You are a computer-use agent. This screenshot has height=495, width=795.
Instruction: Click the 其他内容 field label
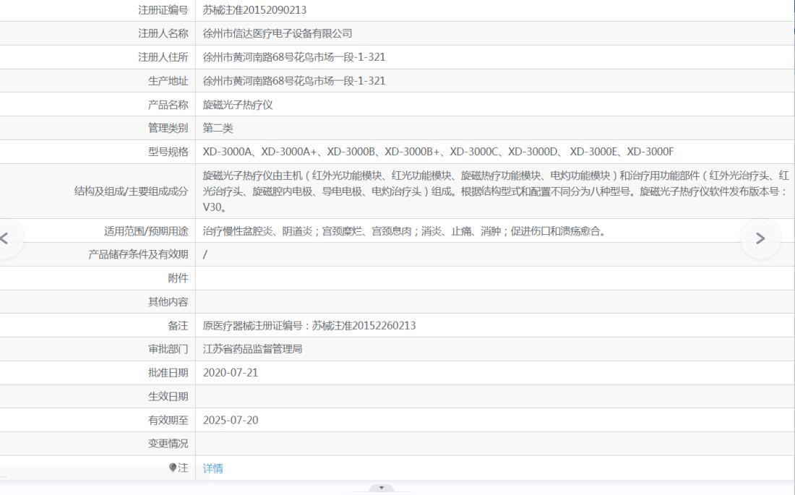168,302
